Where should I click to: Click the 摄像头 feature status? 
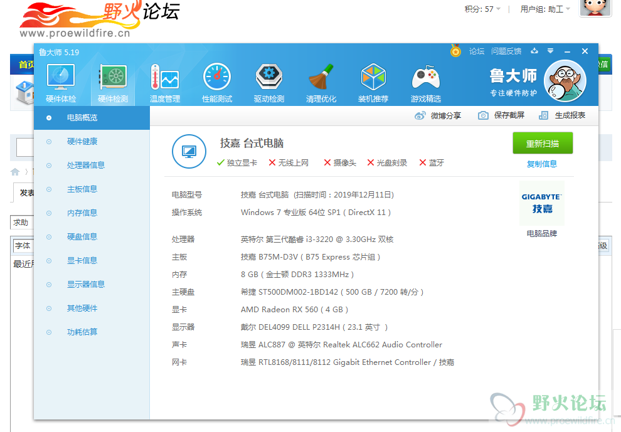tap(340, 163)
